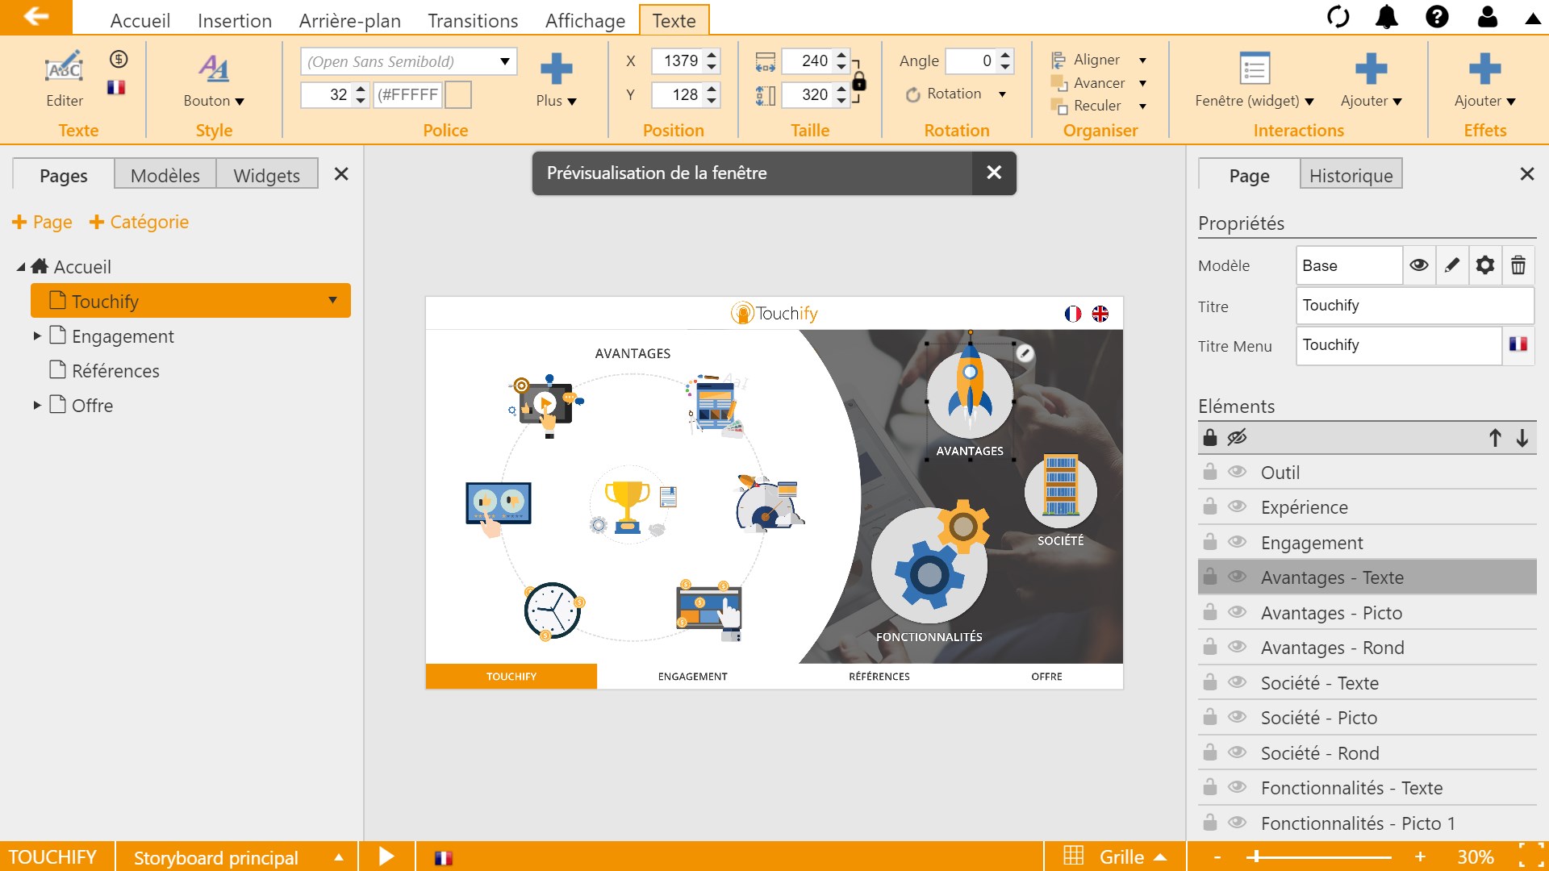Click the Ajouter plus icon in Interactions
Viewport: 1549px width, 871px height.
pyautogui.click(x=1371, y=69)
